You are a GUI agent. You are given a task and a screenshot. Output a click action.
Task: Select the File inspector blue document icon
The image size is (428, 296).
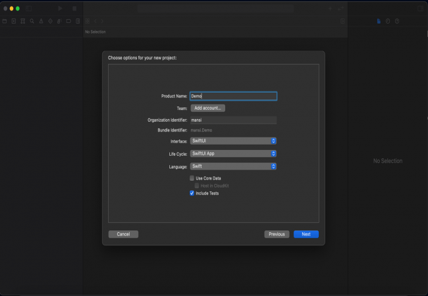(x=379, y=21)
